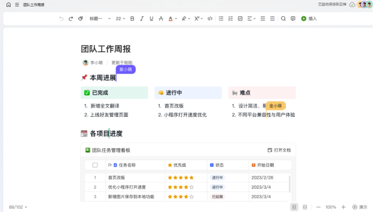
Task: Expand font color options arrow
Action: coord(176,18)
